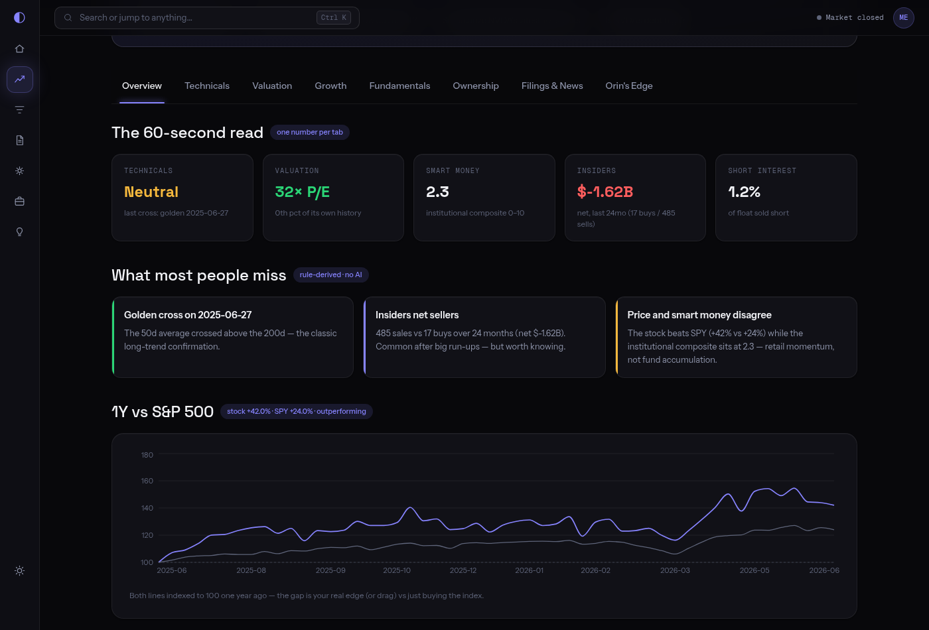929x630 pixels.
Task: Open the Orin's Edge tab
Action: pos(629,86)
